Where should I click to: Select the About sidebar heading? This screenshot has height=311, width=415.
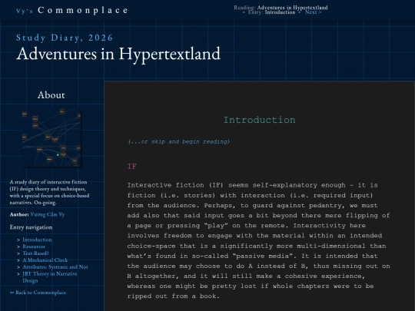pyautogui.click(x=51, y=95)
